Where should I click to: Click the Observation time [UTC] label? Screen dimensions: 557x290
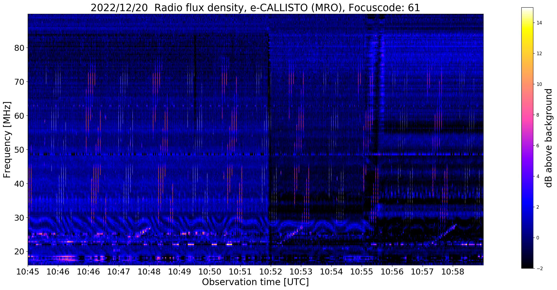pyautogui.click(x=255, y=282)
